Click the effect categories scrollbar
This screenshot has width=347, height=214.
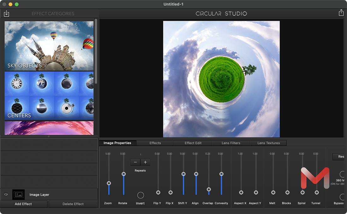click(x=96, y=51)
